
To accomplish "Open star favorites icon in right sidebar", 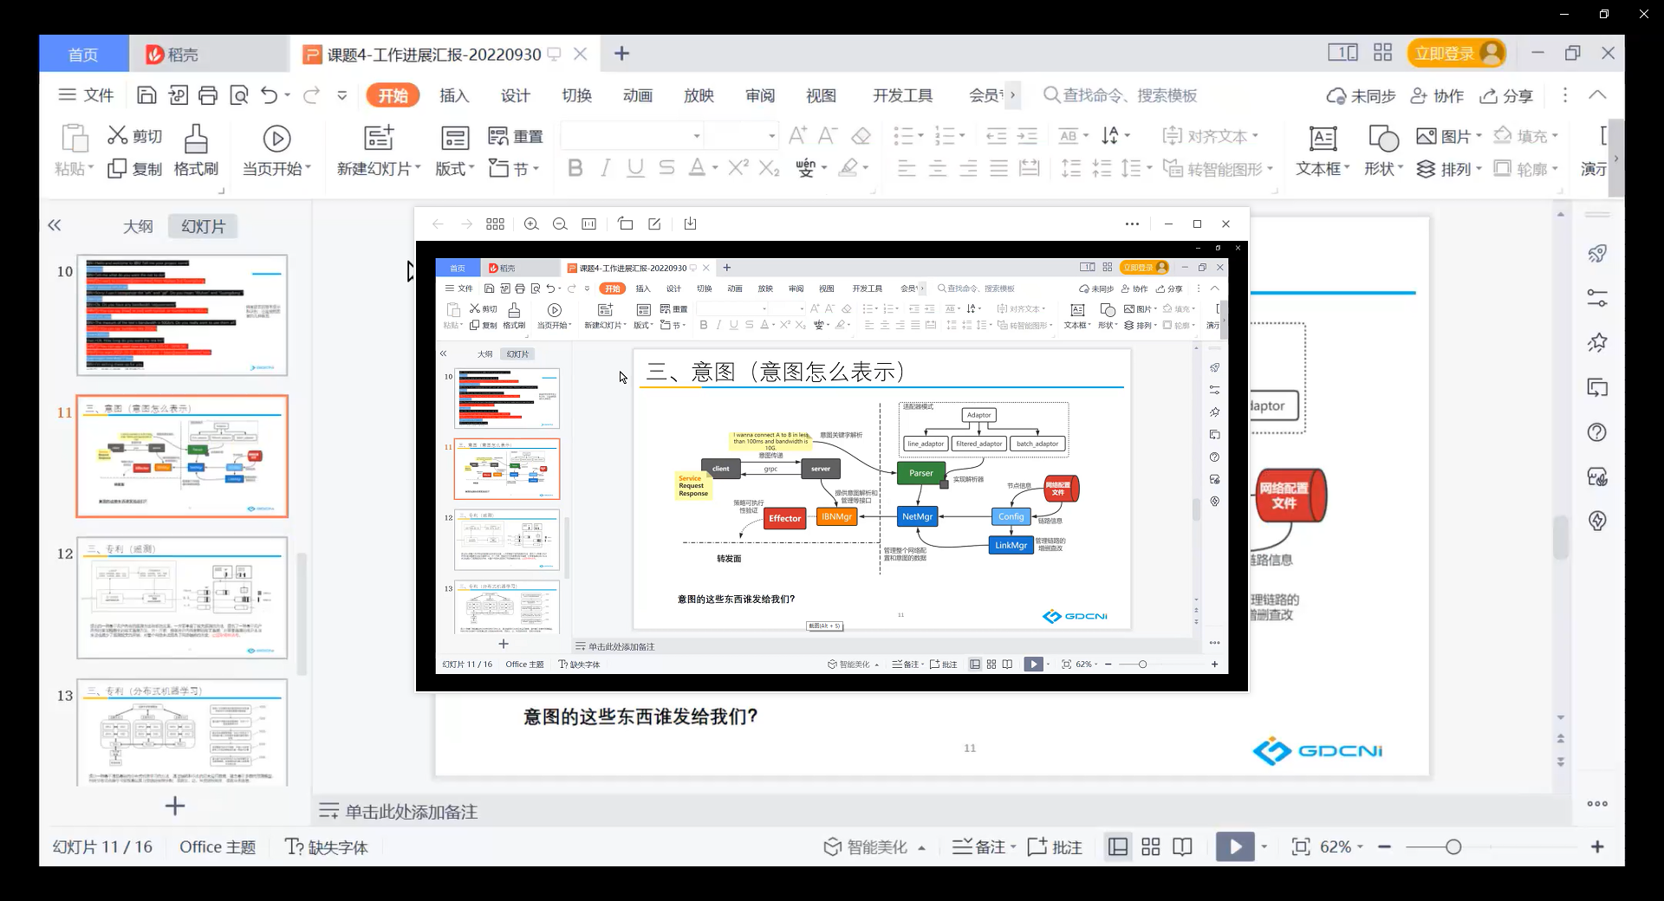I will coord(1597,342).
